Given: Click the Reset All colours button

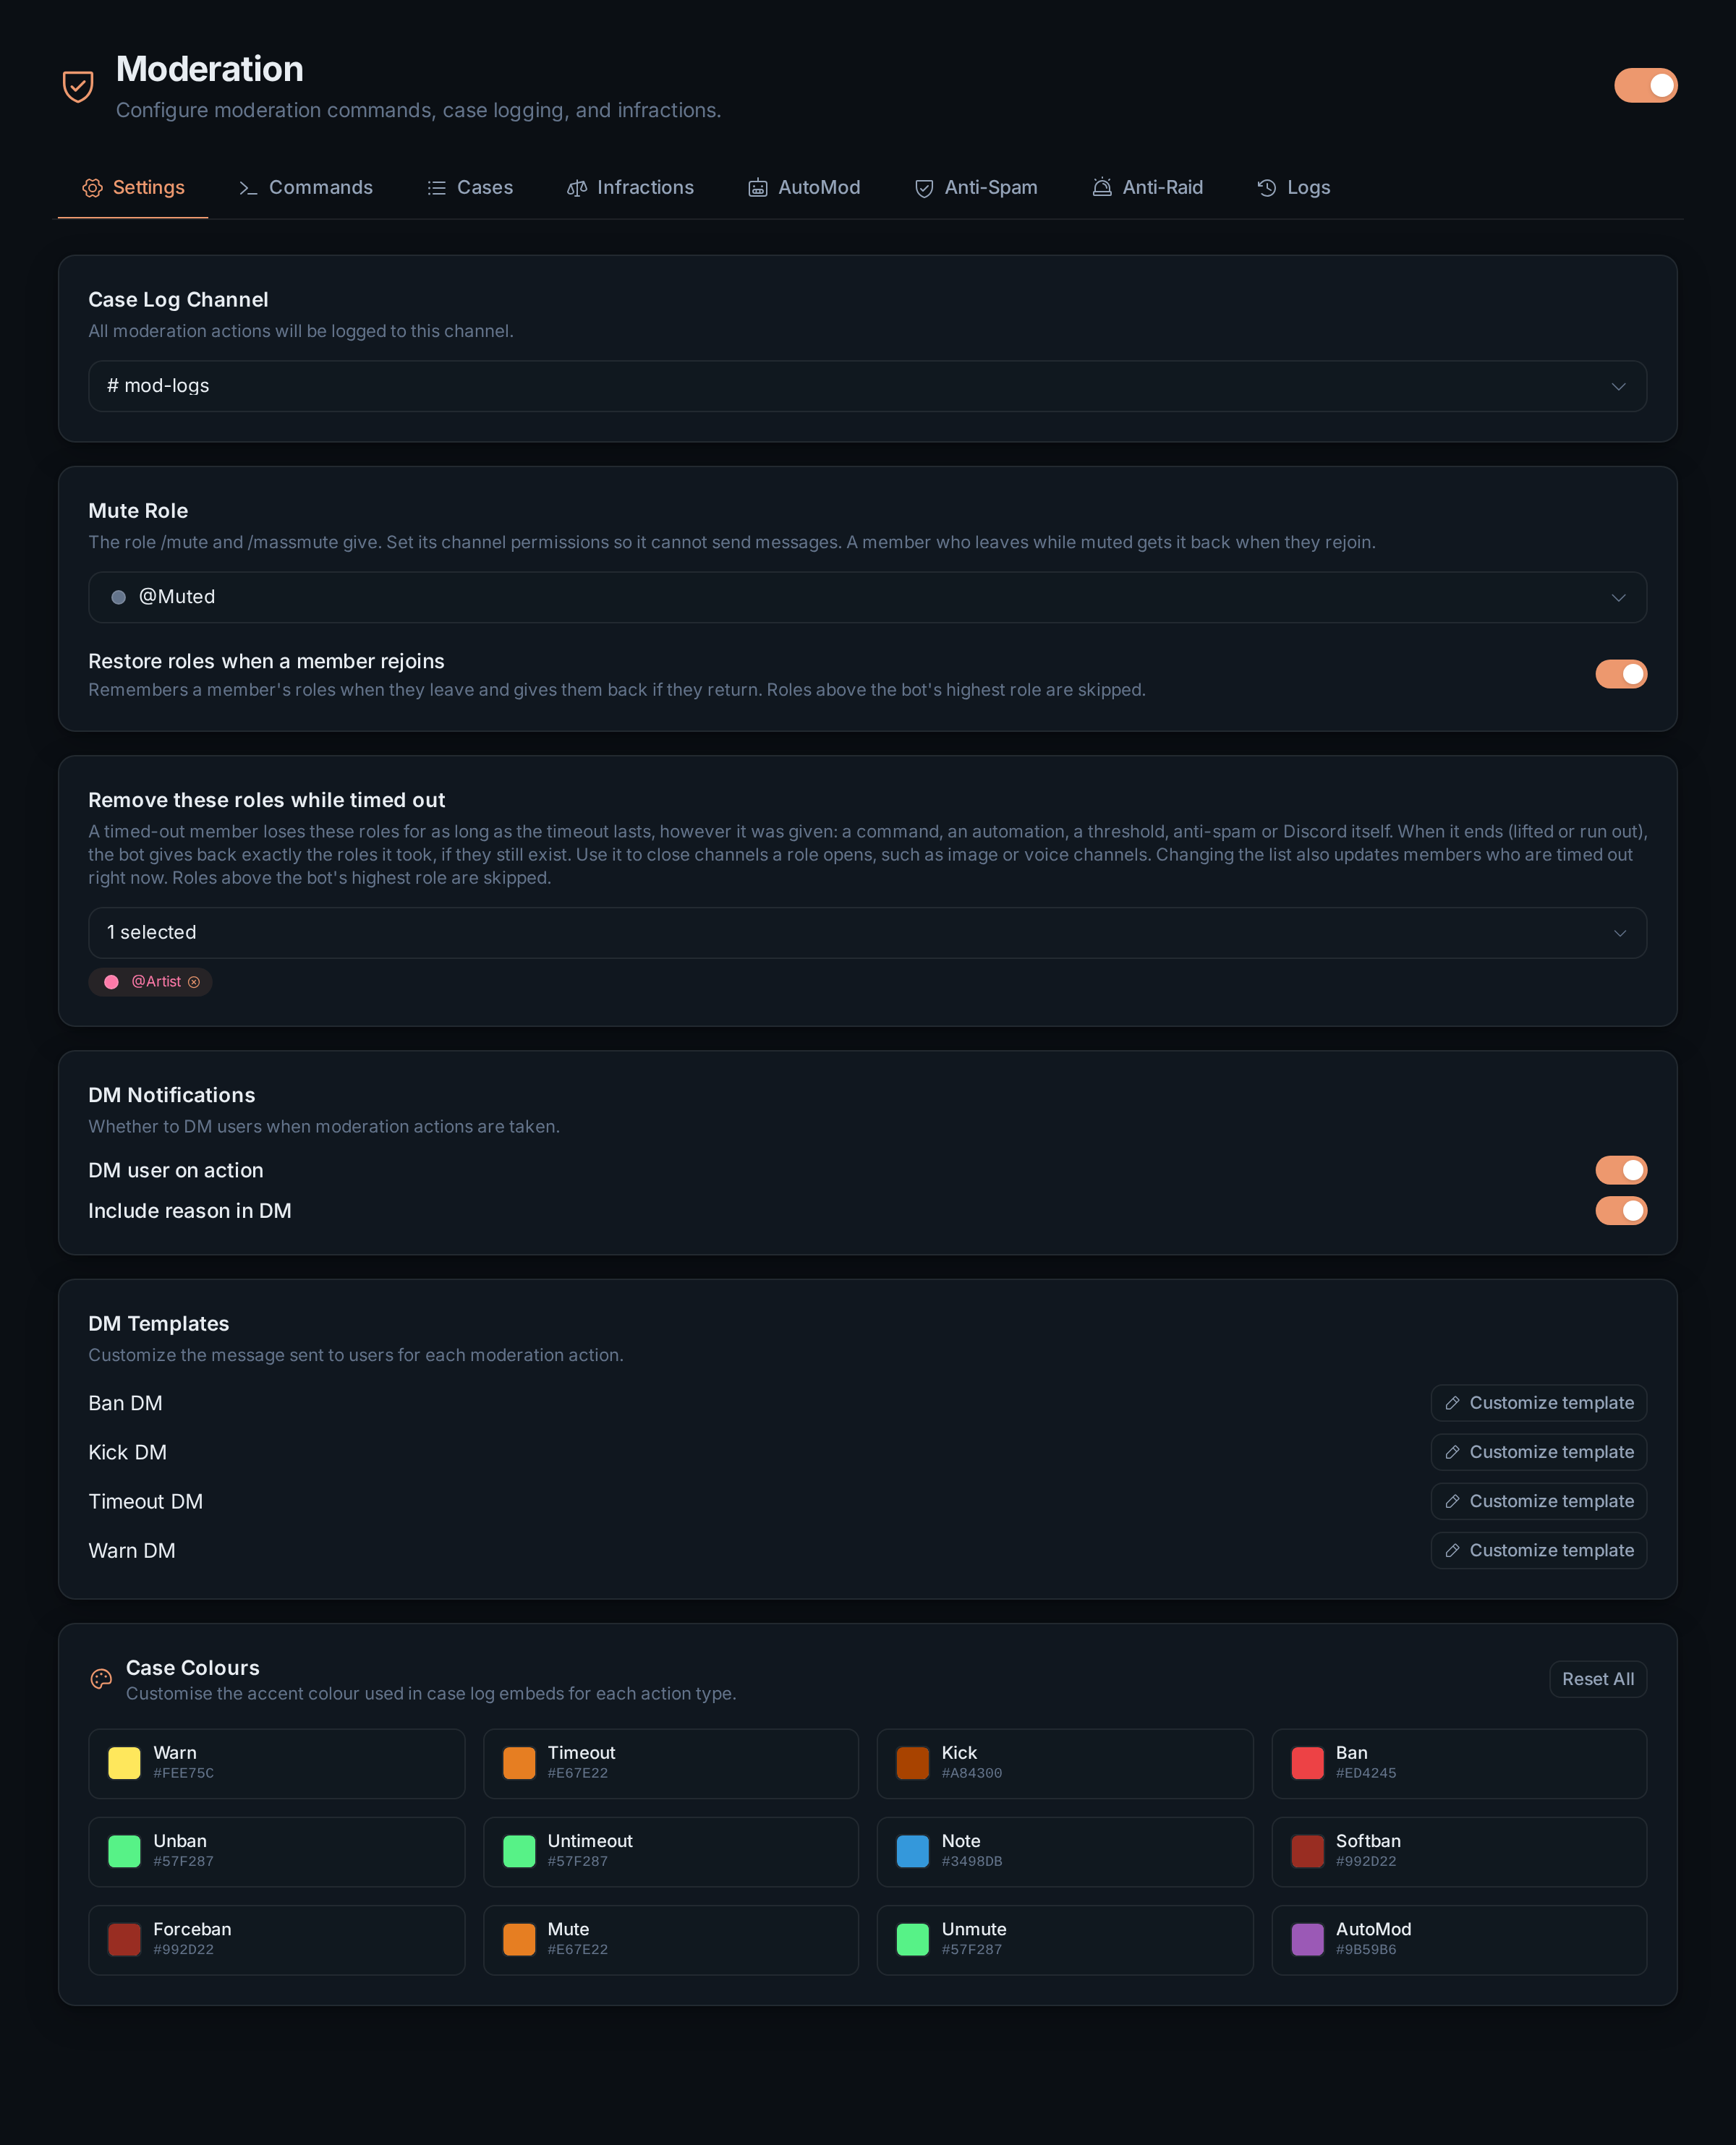Looking at the screenshot, I should [x=1597, y=1679].
